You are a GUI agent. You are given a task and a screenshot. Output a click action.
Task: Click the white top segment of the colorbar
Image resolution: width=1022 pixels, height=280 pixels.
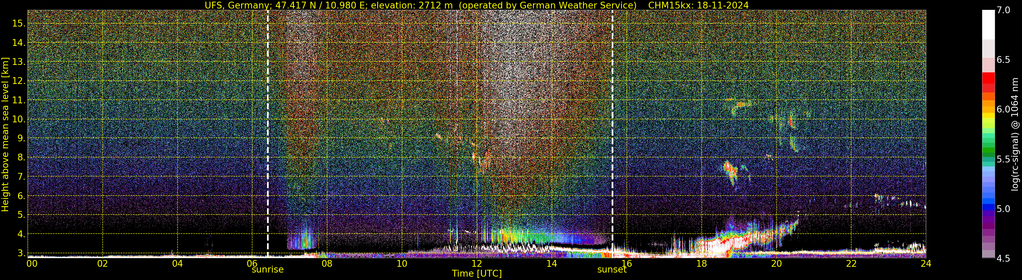[988, 24]
